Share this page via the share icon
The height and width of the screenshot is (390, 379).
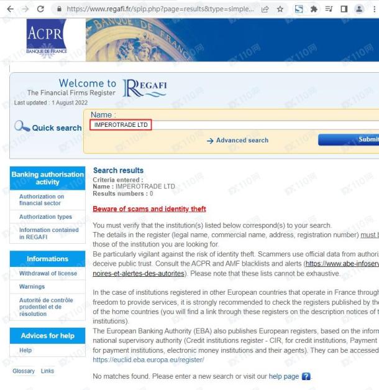tap(265, 9)
